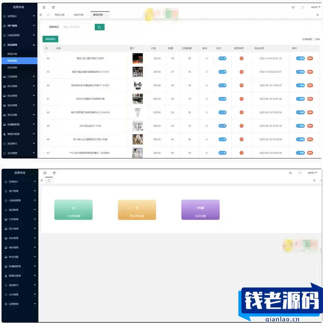Toggle recommend flag for product ID 48
Image resolution: width=323 pixels, height=323 pixels.
tap(241, 139)
